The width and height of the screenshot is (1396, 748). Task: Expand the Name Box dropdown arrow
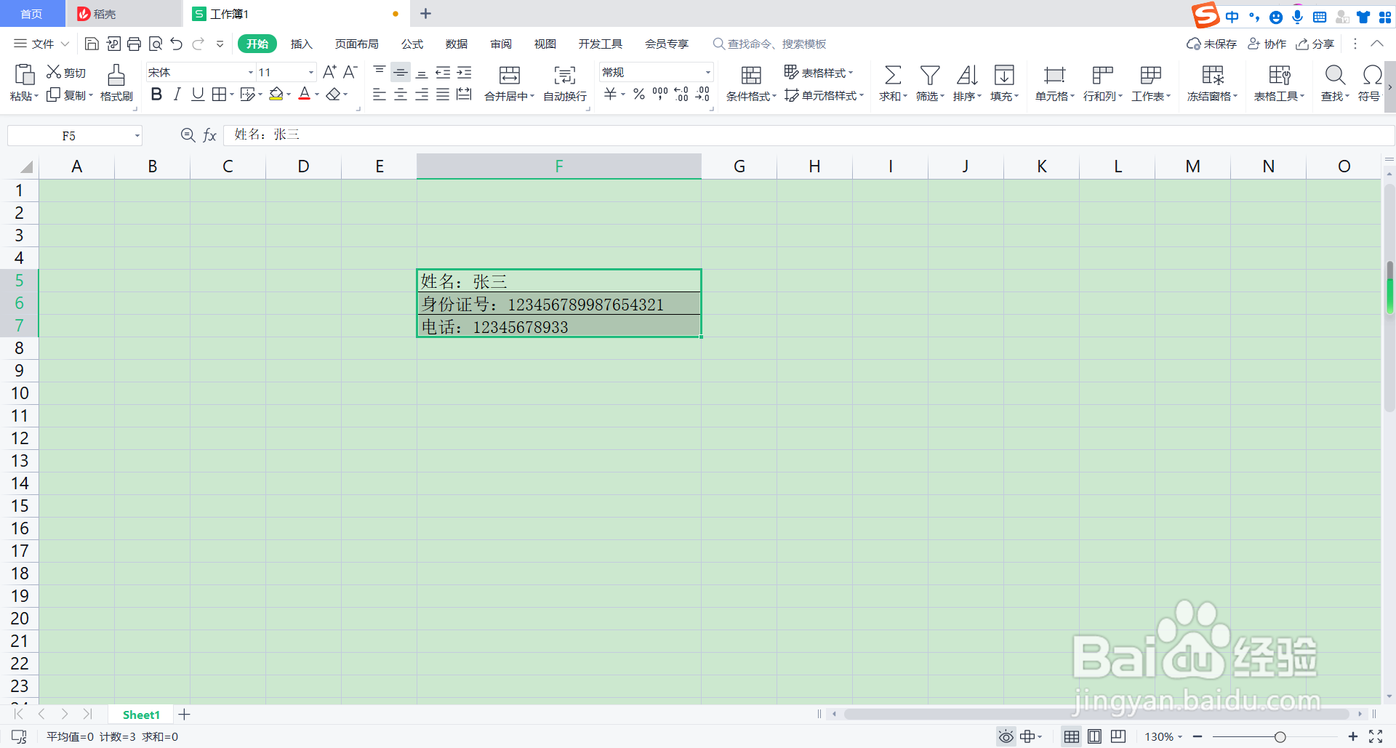[x=137, y=136]
